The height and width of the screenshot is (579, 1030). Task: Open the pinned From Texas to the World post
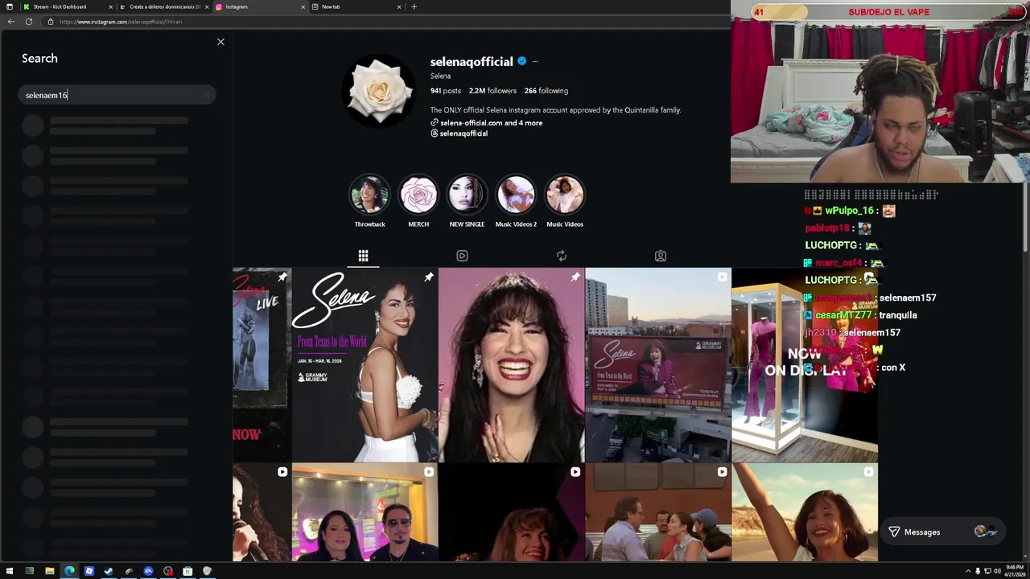(365, 365)
